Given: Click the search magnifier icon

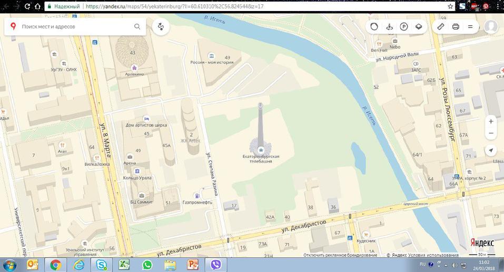Looking at the screenshot, I should [137, 26].
